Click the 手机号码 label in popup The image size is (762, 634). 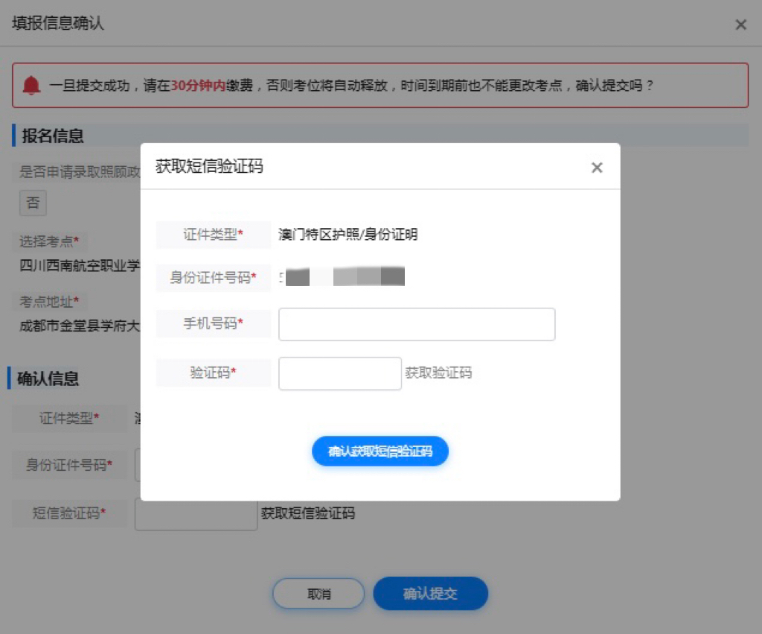point(213,324)
